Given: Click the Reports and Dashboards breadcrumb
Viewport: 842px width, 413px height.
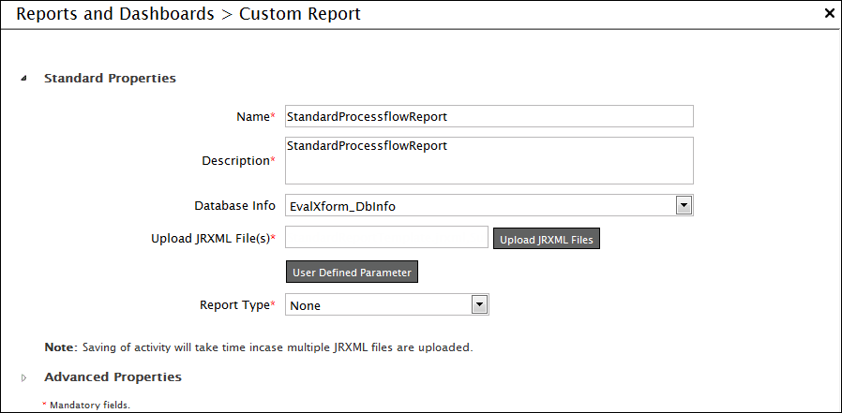Looking at the screenshot, I should pos(116,14).
